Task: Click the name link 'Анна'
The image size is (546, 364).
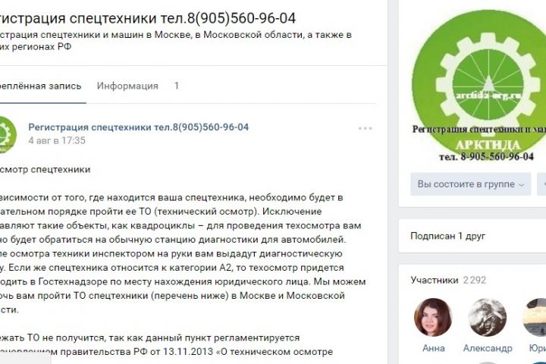Action: 434,348
